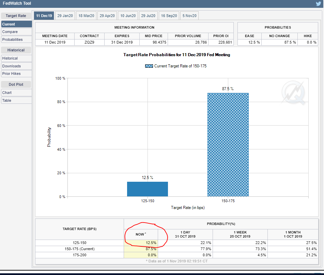Click the 87.5 % NO CHANGE probability value
The image size is (324, 275).
[290, 42]
